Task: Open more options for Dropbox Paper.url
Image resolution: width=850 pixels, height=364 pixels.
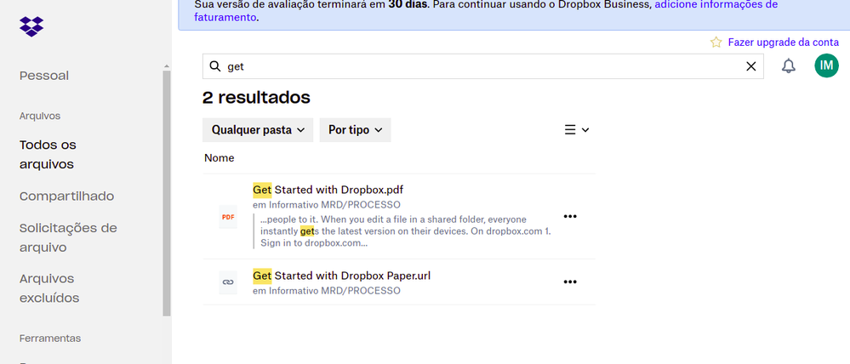Action: (x=570, y=282)
